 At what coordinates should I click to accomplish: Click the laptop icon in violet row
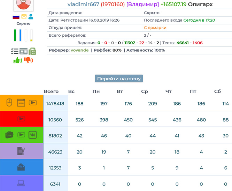click(x=21, y=183)
